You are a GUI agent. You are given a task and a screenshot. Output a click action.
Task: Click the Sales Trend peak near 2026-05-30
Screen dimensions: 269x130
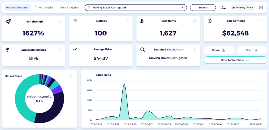(124, 85)
